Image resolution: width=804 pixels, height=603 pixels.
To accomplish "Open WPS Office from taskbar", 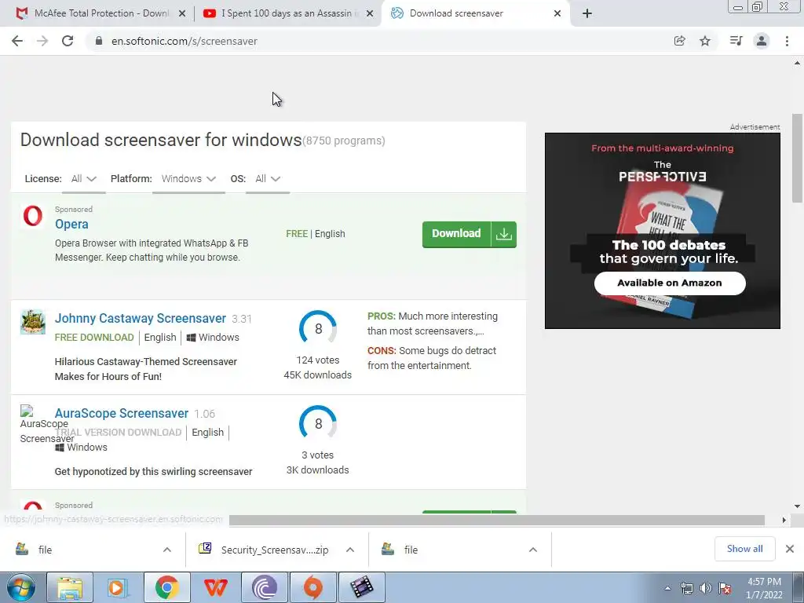I will [216, 587].
